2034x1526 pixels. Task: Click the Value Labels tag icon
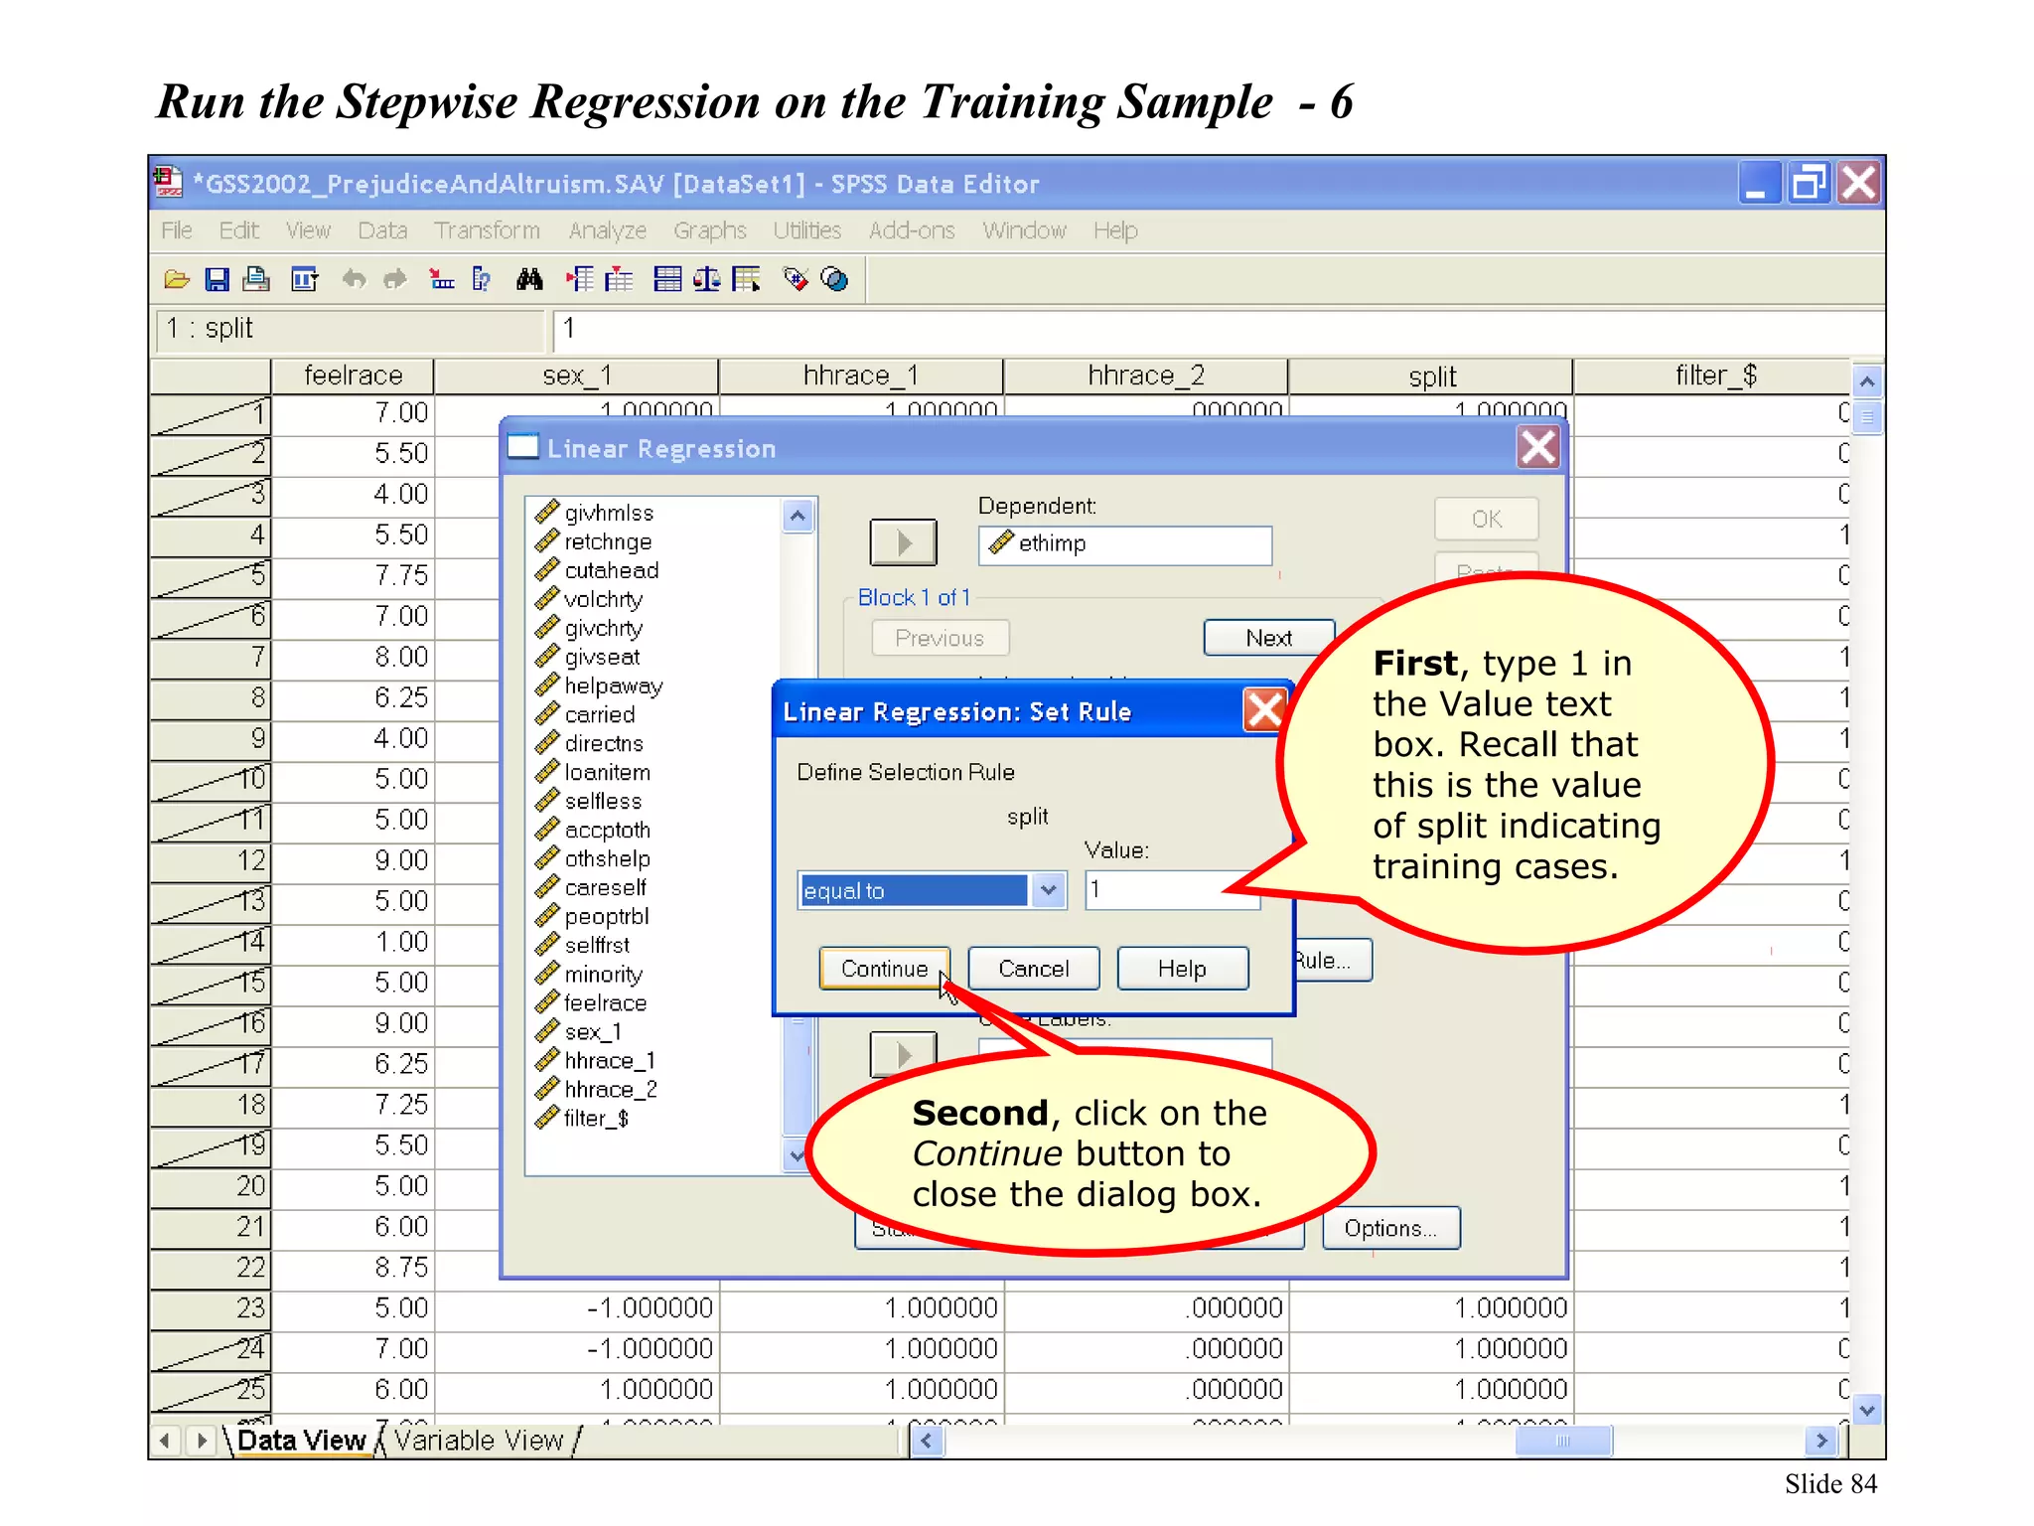[796, 279]
